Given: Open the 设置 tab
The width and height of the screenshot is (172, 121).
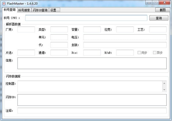Looking at the screenshot, I should [54, 10].
